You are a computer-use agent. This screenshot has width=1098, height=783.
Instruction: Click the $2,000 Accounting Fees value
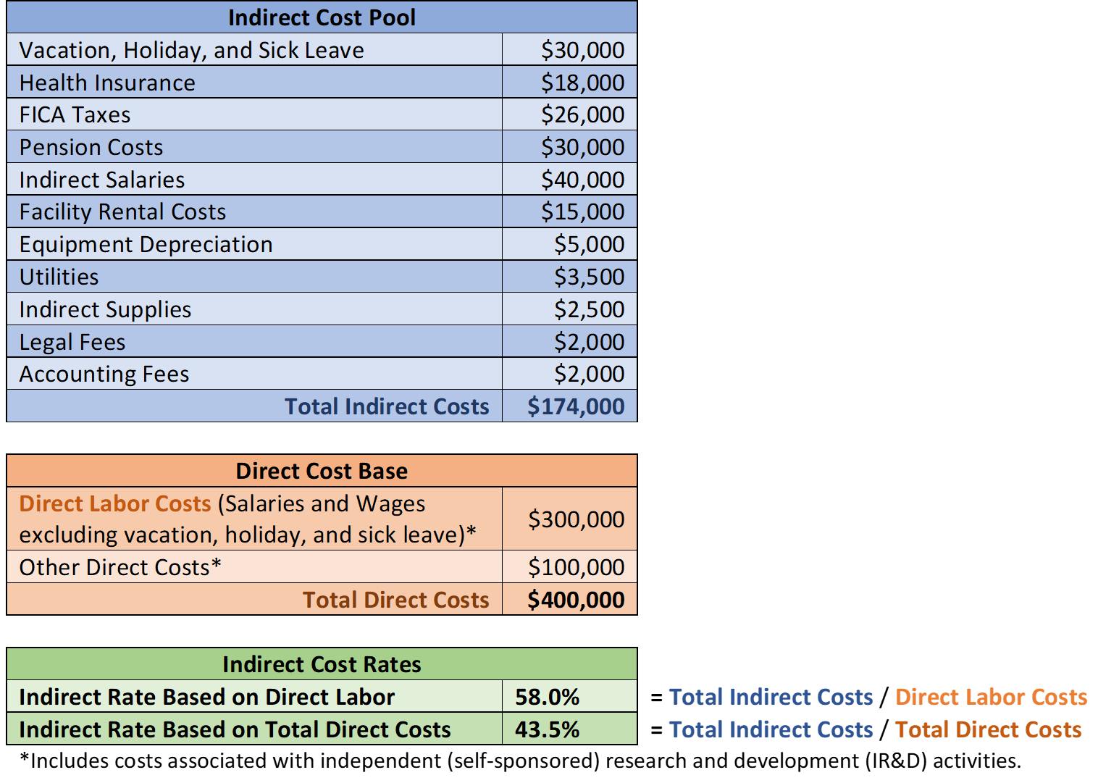pyautogui.click(x=570, y=373)
